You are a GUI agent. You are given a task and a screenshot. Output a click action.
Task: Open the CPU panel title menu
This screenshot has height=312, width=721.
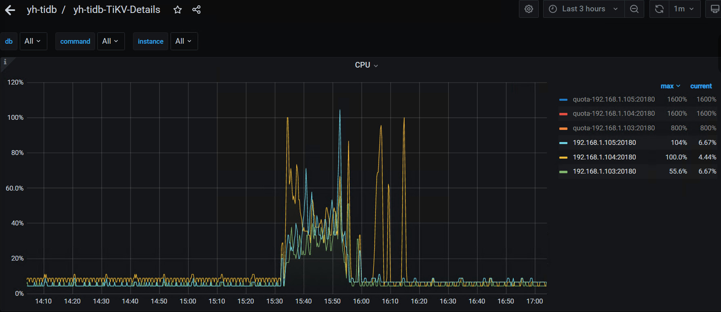tap(366, 65)
